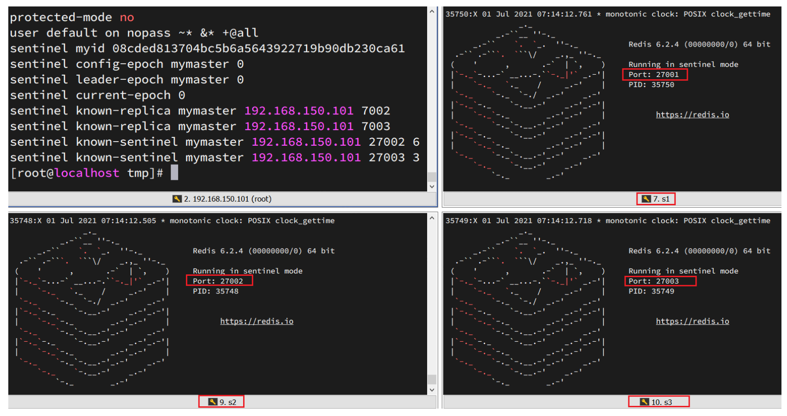
Task: Select the '9. s2' terminal tab
Action: [x=227, y=402]
